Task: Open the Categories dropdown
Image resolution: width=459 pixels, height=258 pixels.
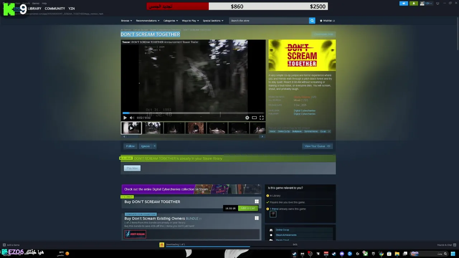Action: coord(170,20)
